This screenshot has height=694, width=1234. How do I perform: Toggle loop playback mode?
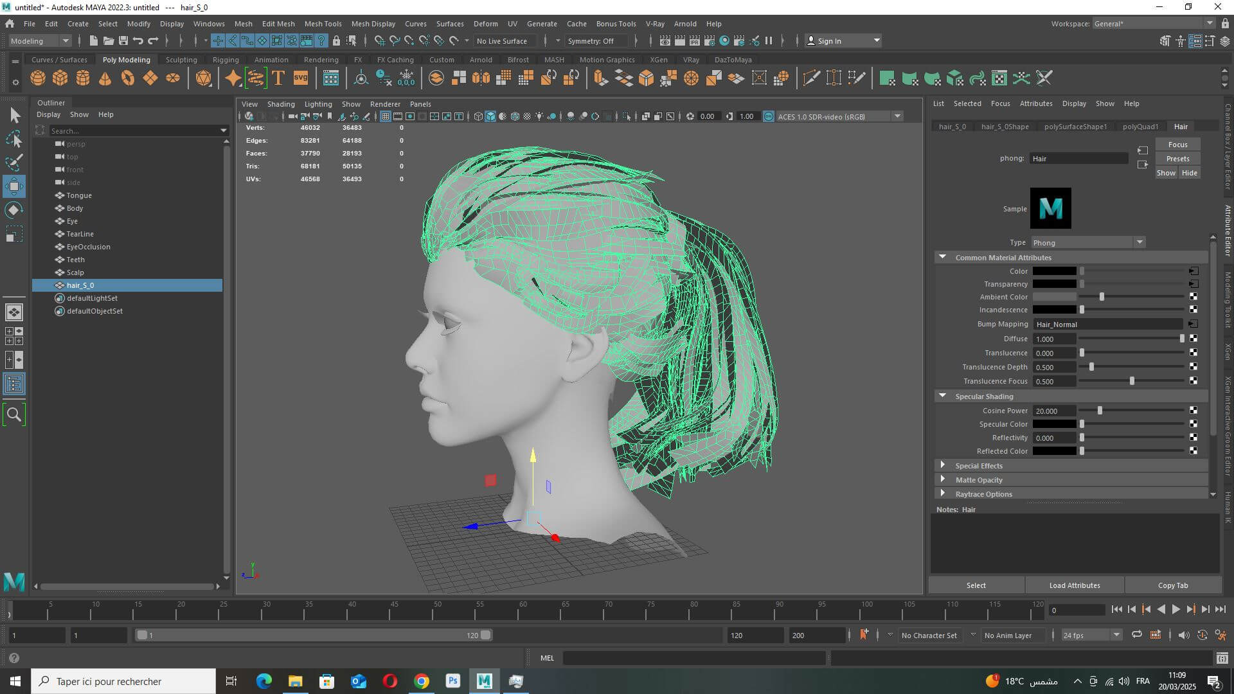1137,635
